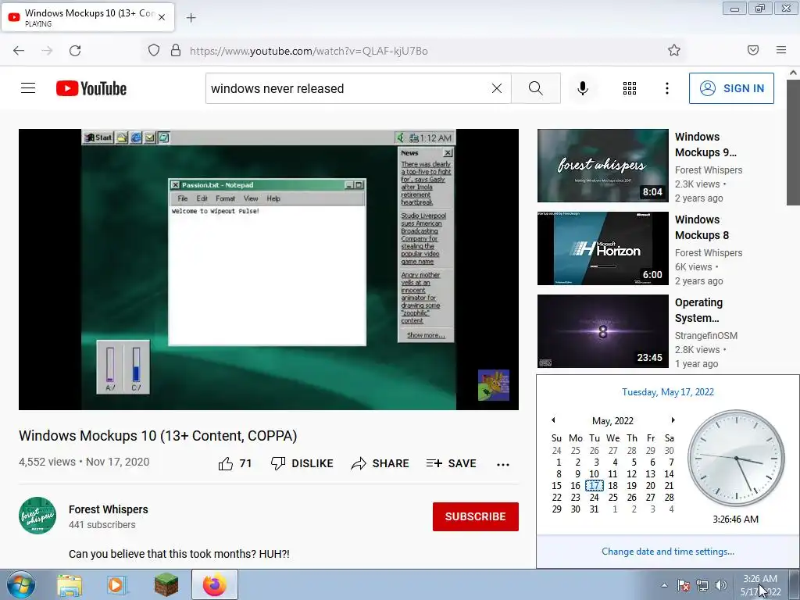
Task: Open Windows Explorer from the taskbar
Action: 70,585
